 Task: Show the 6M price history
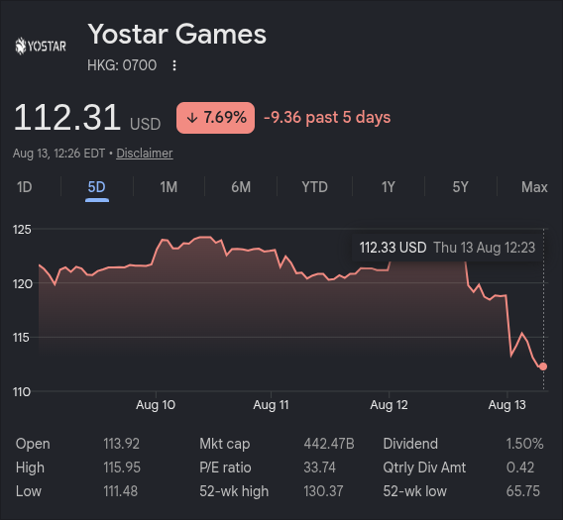241,187
